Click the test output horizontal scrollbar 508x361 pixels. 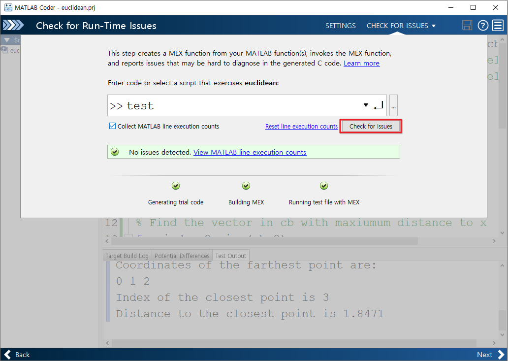(293, 343)
